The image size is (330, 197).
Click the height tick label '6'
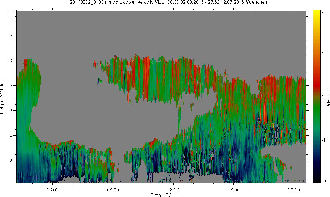(x=11, y=111)
